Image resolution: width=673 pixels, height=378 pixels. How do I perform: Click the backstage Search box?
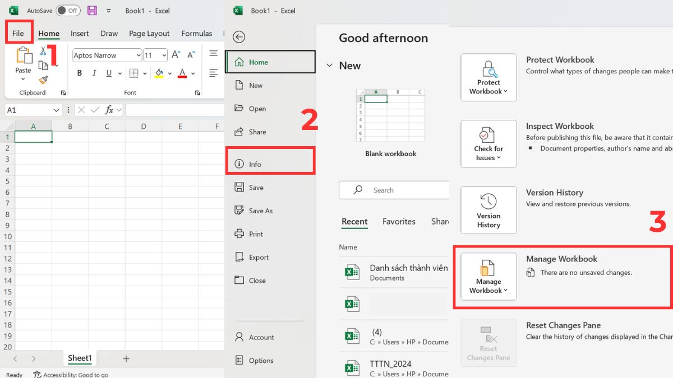[x=394, y=190]
